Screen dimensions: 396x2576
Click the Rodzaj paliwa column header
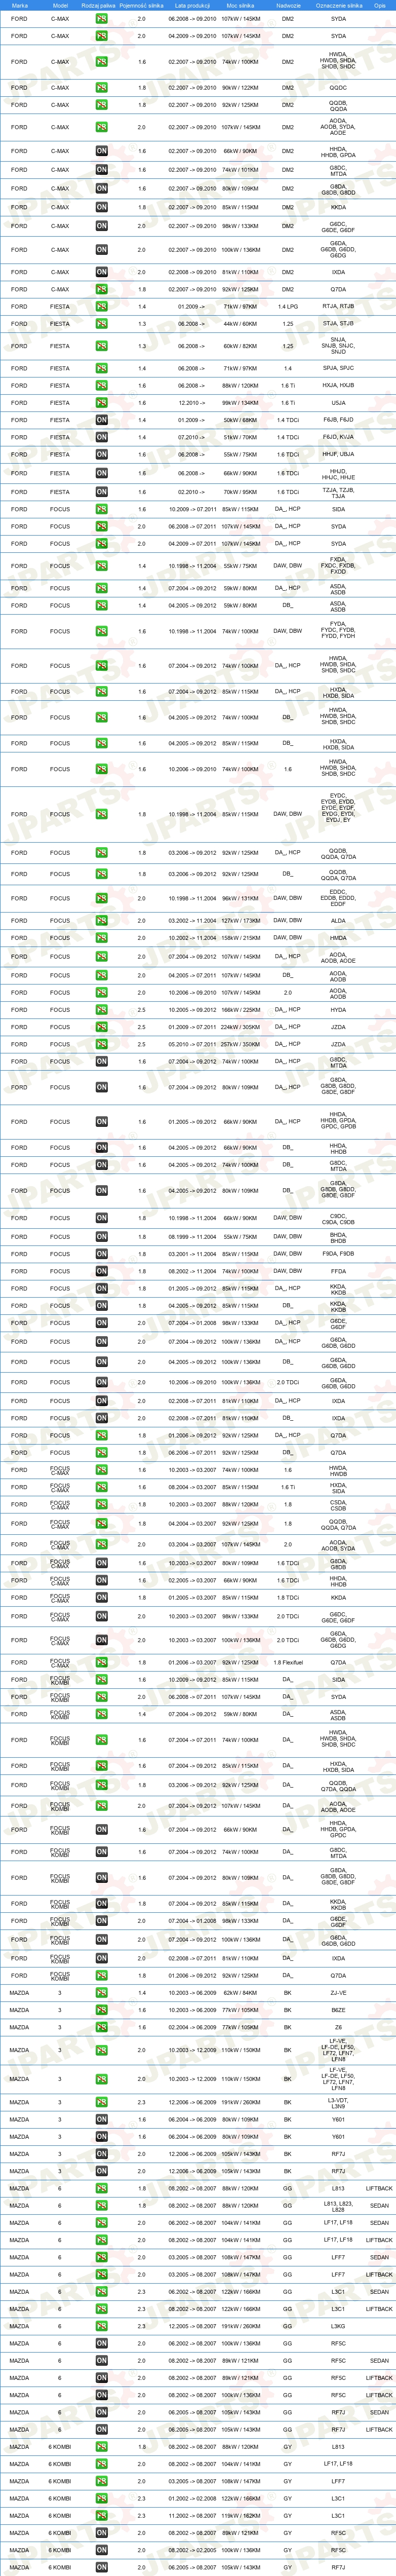coord(99,5)
